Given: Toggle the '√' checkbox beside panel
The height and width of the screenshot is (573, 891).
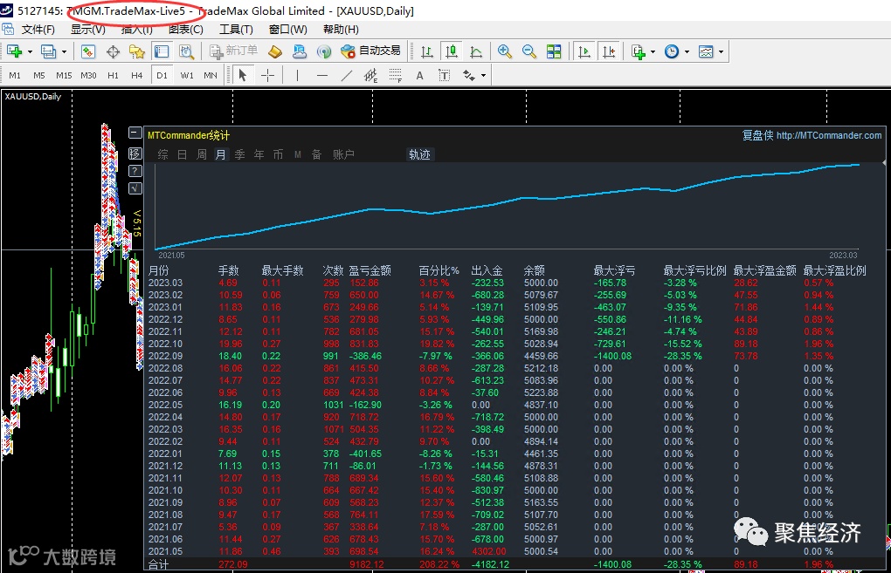Looking at the screenshot, I should point(135,188).
